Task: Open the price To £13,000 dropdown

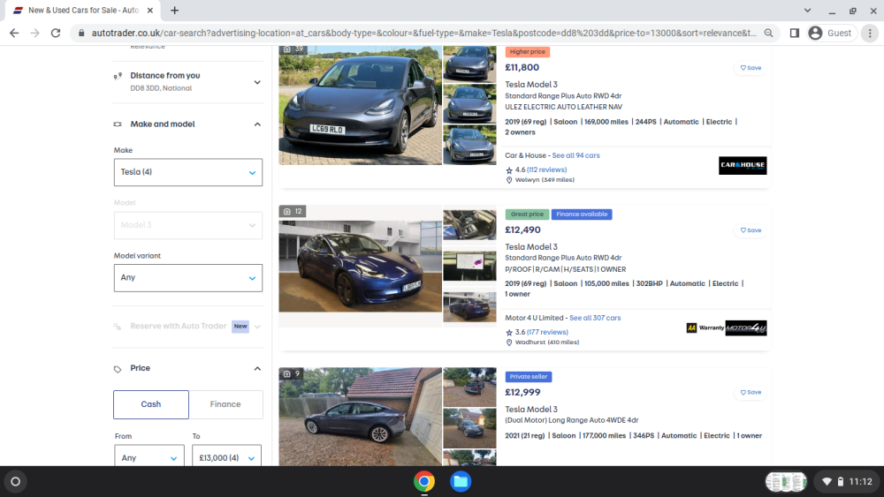Action: point(226,457)
